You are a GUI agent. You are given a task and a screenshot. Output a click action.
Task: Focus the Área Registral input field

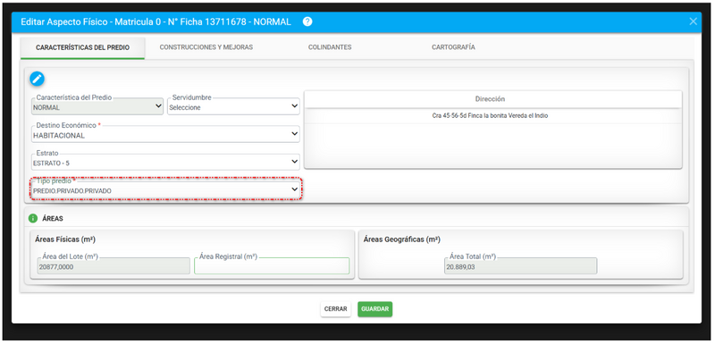pyautogui.click(x=272, y=266)
